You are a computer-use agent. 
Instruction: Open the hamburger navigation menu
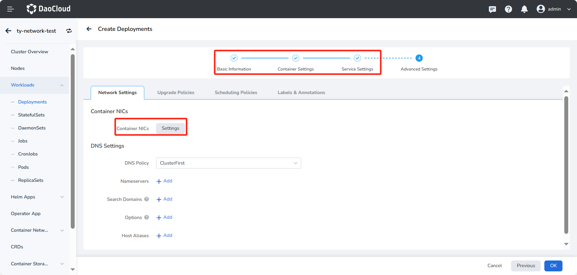point(11,9)
